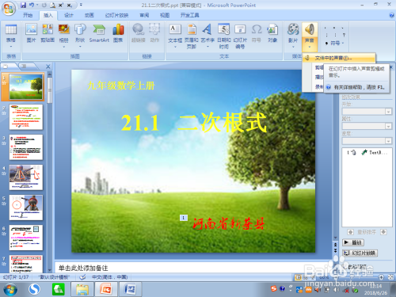Insert slide number (幻灯片编号)
The image size is (396, 297).
click(x=240, y=36)
